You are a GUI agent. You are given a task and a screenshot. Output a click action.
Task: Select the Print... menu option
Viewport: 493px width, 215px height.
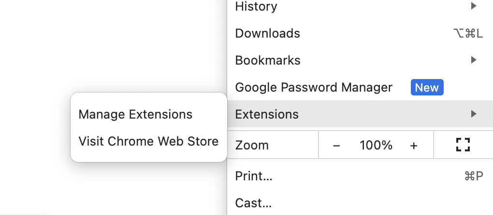pos(254,176)
